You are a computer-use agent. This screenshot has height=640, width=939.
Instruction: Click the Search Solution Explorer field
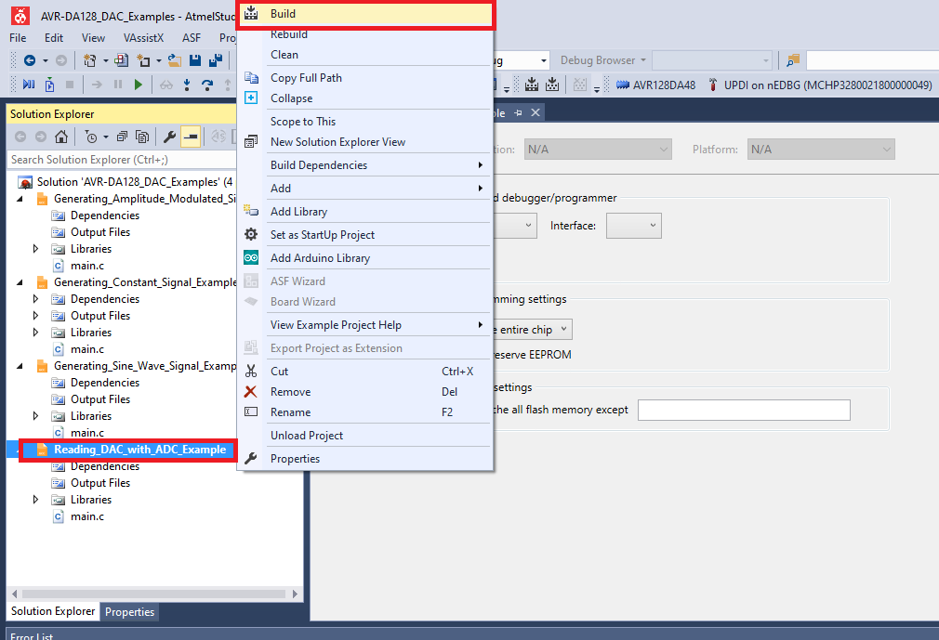point(122,160)
